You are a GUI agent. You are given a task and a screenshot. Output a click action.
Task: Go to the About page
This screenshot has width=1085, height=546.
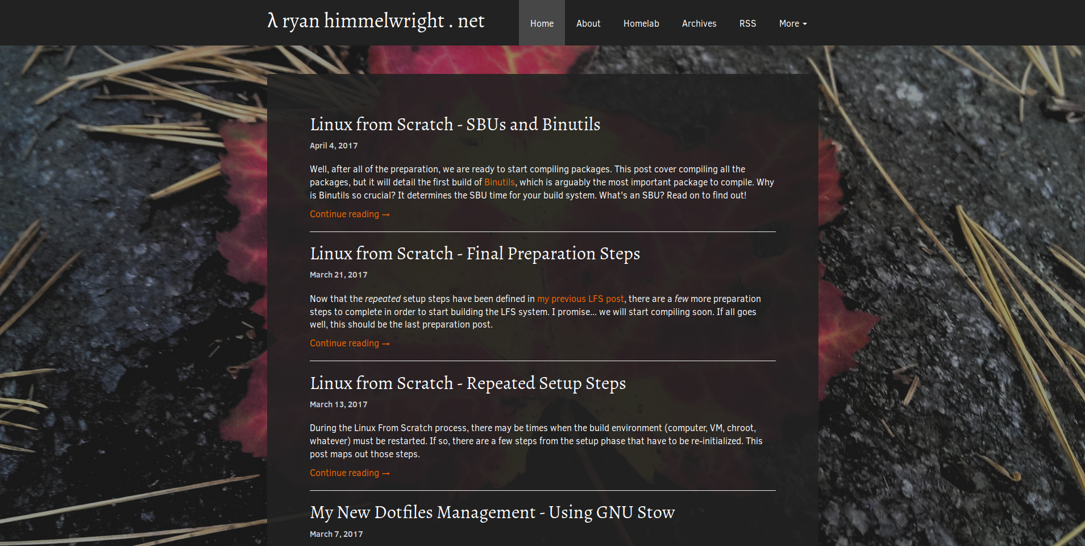(x=588, y=23)
